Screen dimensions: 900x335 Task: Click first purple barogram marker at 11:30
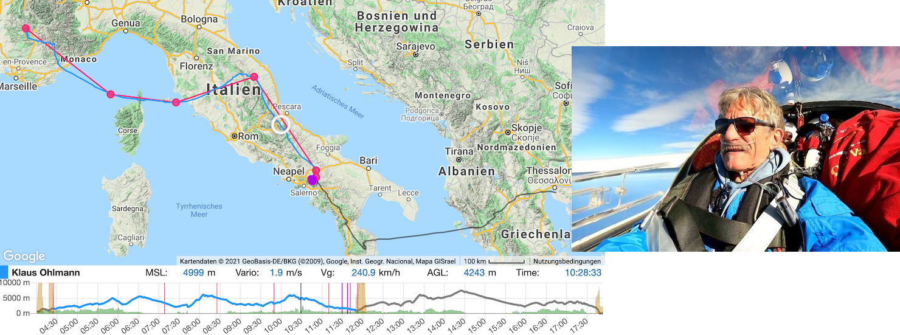pyautogui.click(x=342, y=298)
